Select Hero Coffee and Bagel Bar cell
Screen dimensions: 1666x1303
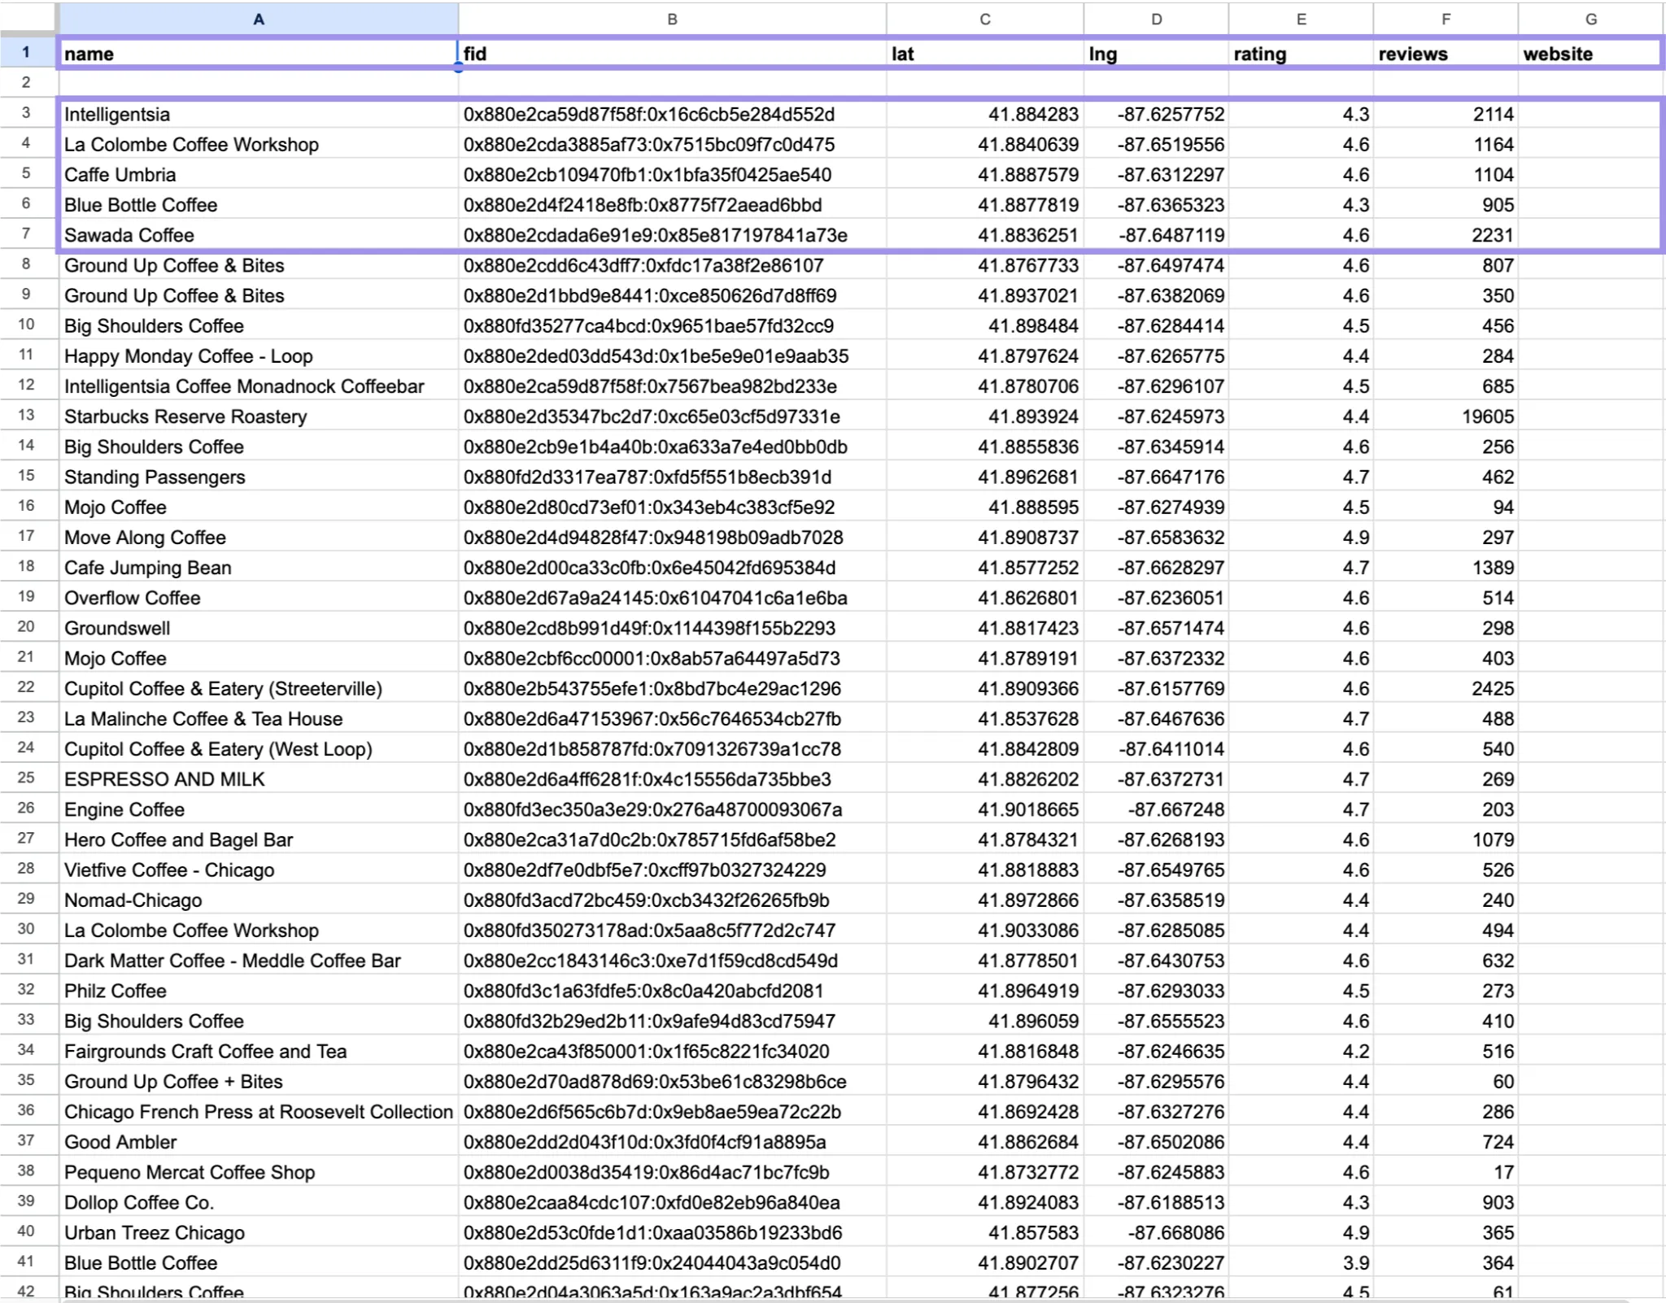point(258,839)
